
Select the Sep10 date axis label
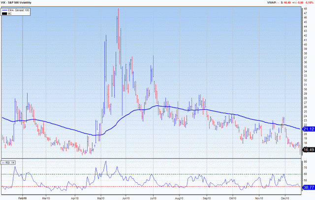pos(206,197)
